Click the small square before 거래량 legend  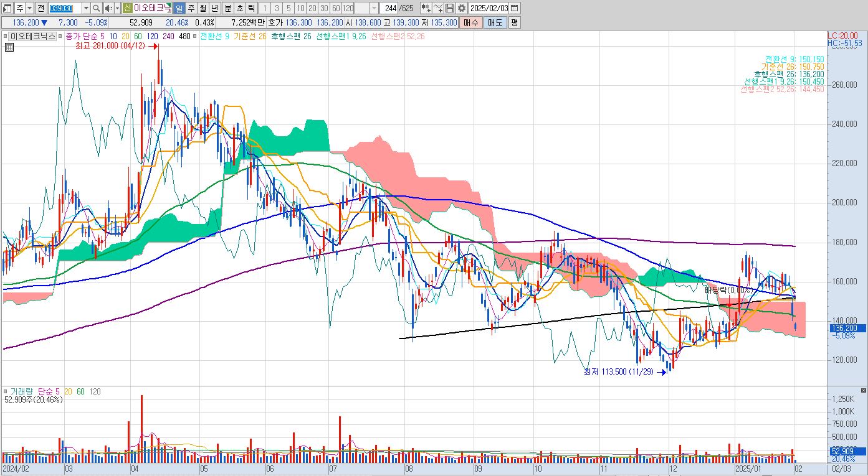[x=6, y=391]
